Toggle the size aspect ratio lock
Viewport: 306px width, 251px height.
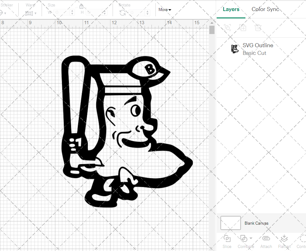(x=81, y=6)
